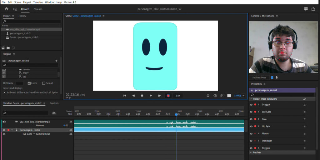Toggle the microphone input icon
The height and width of the screenshot is (160, 320).
coord(277,77)
